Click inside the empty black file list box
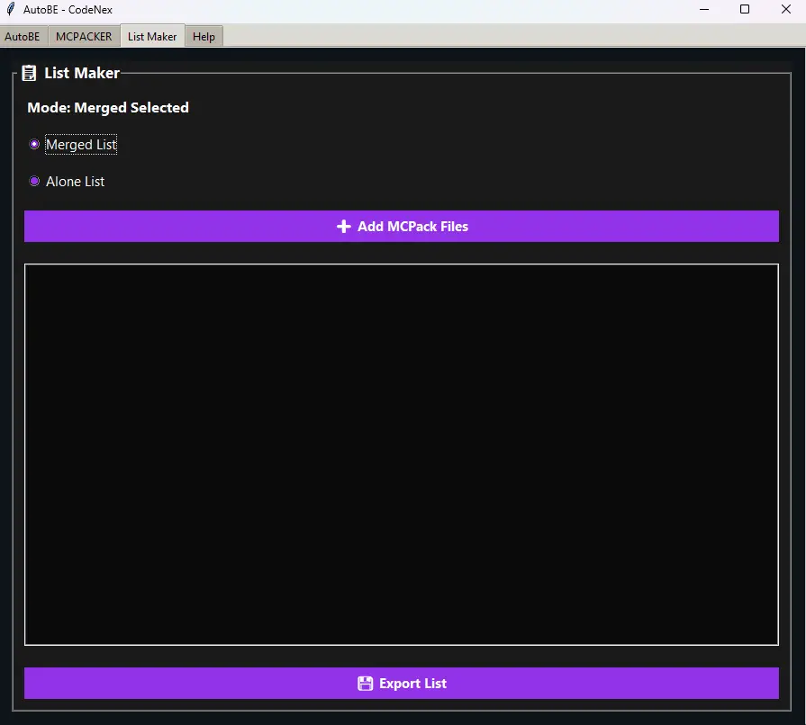 (401, 454)
